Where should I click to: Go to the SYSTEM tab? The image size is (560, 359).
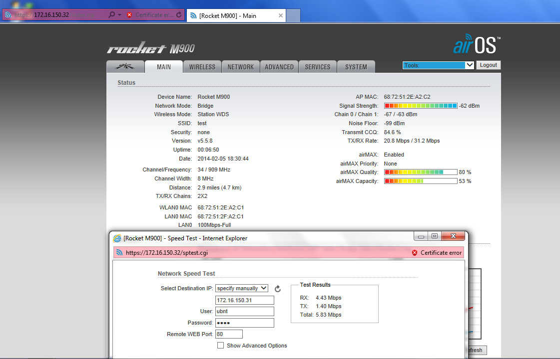coord(356,67)
